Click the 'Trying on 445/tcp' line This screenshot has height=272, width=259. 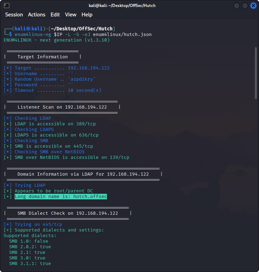pos(38,225)
